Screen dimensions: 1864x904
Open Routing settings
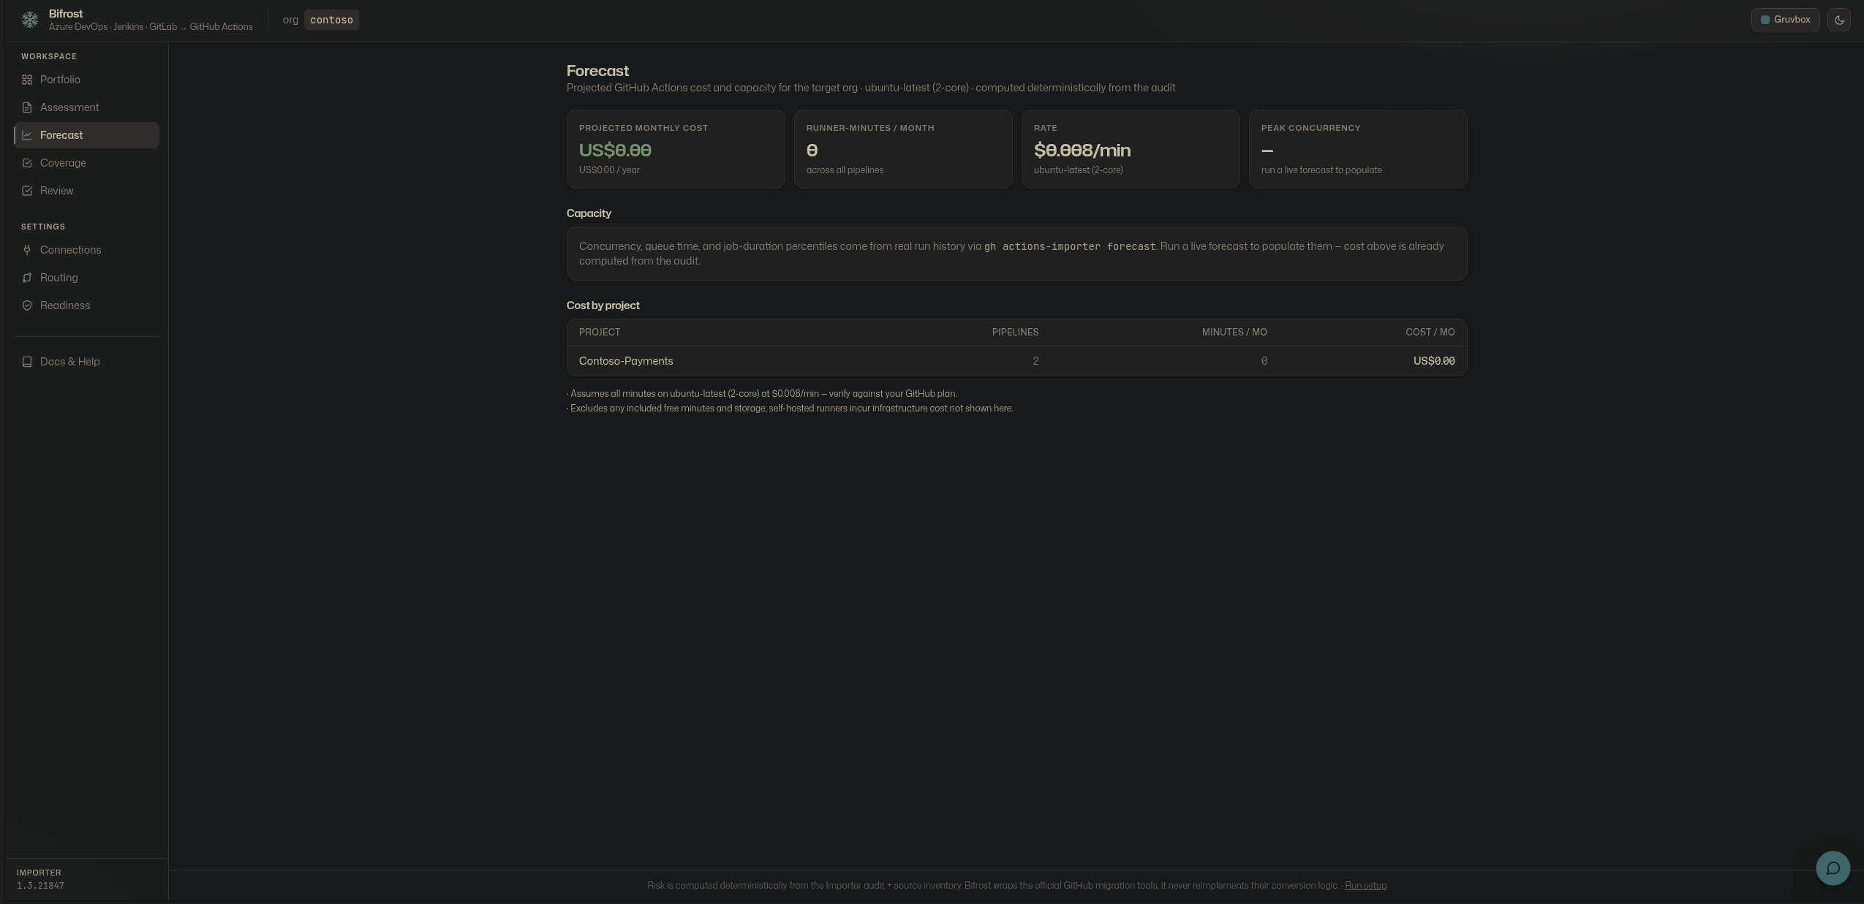coord(86,278)
